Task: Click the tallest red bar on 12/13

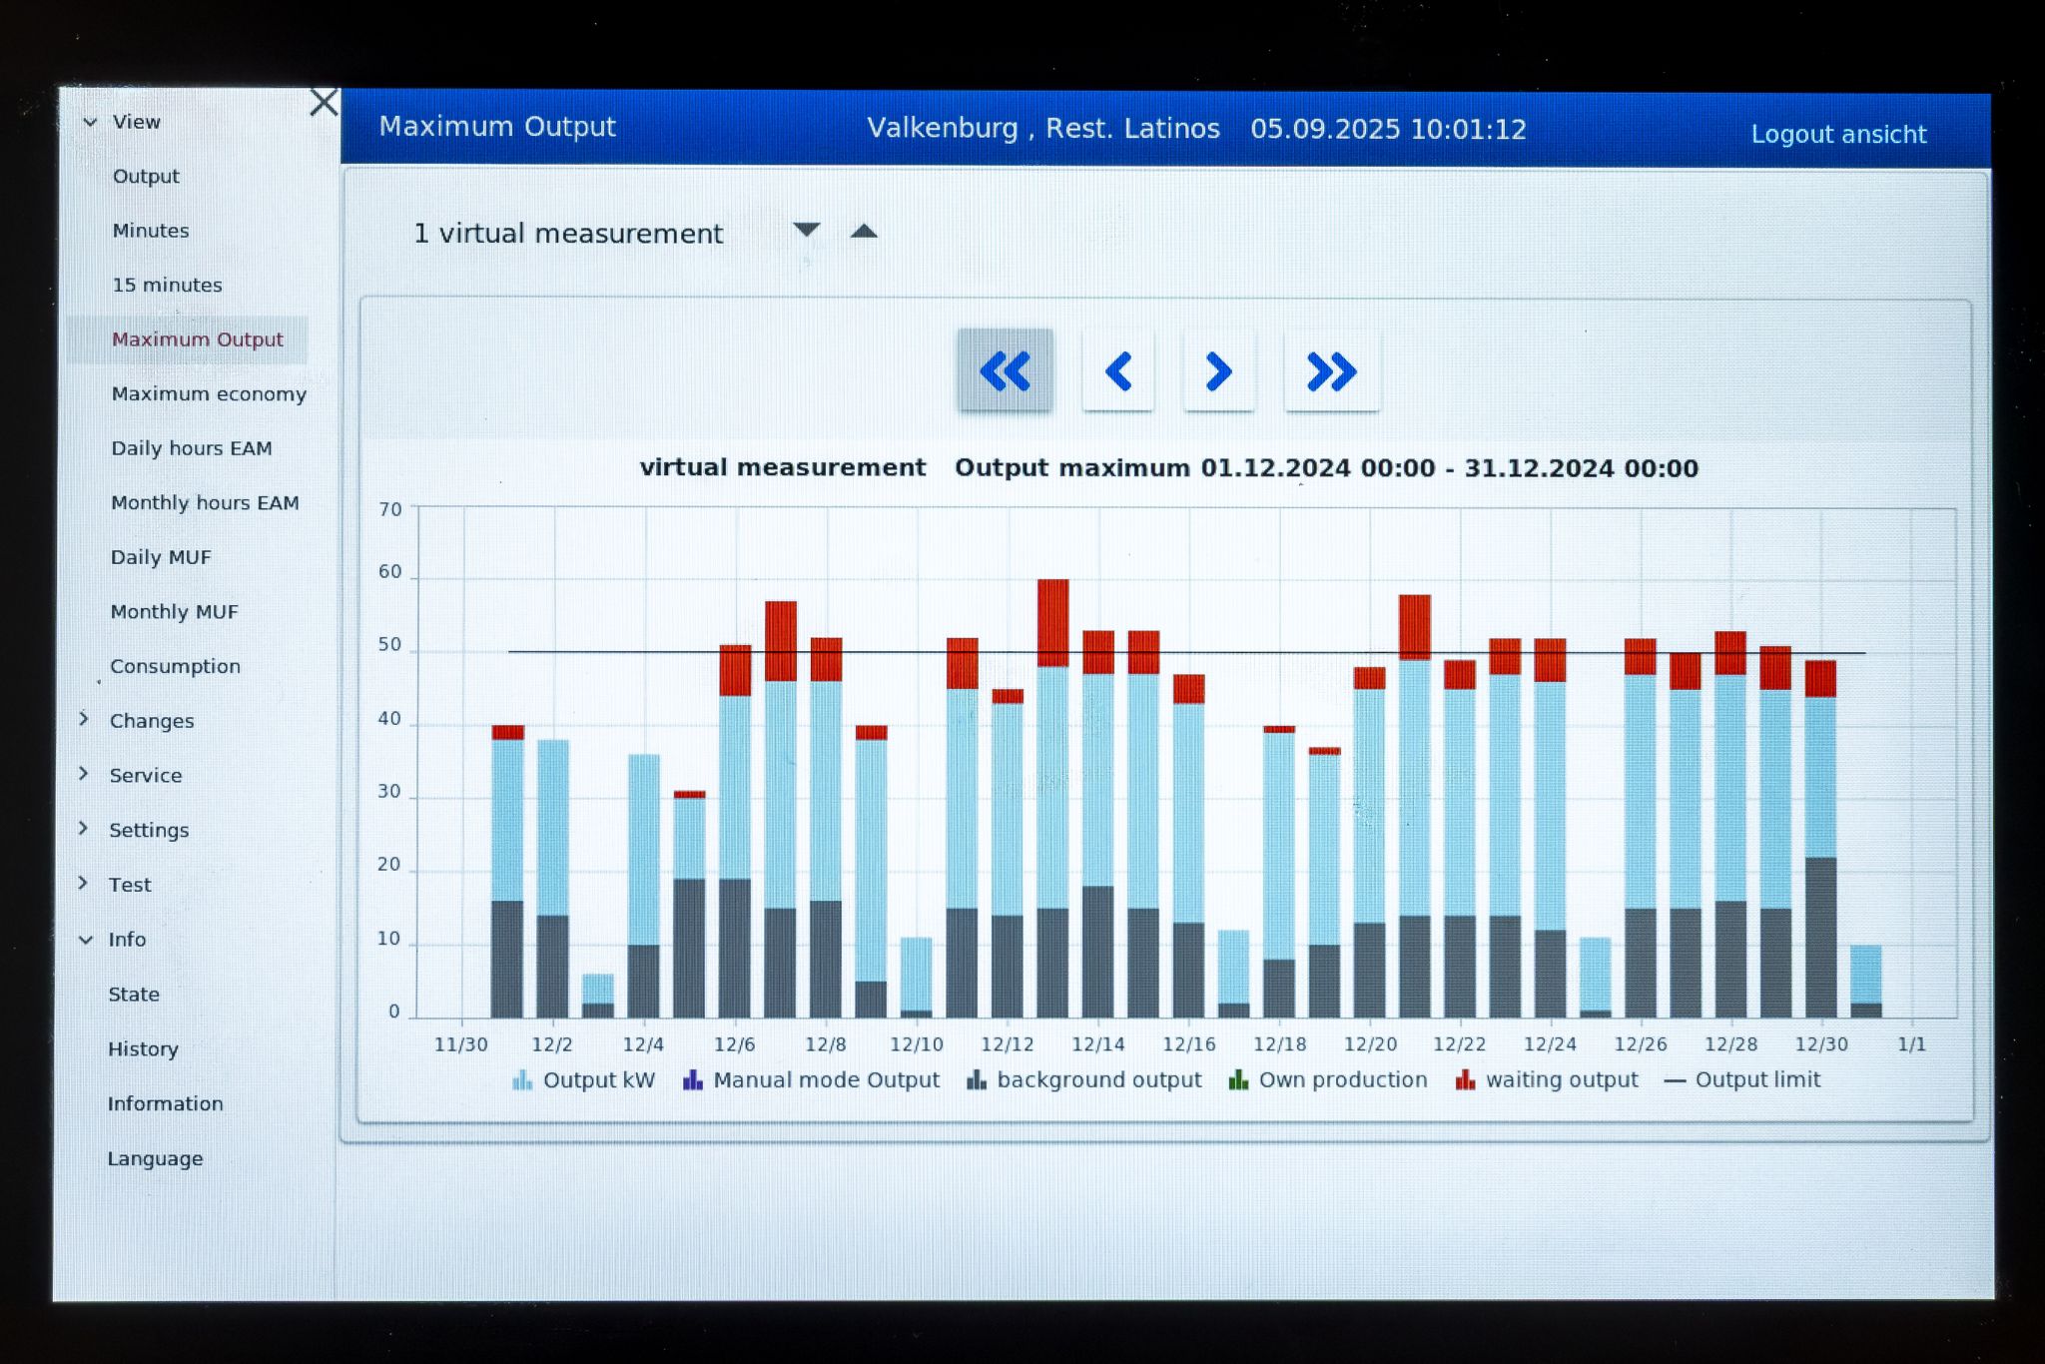Action: (x=1052, y=623)
